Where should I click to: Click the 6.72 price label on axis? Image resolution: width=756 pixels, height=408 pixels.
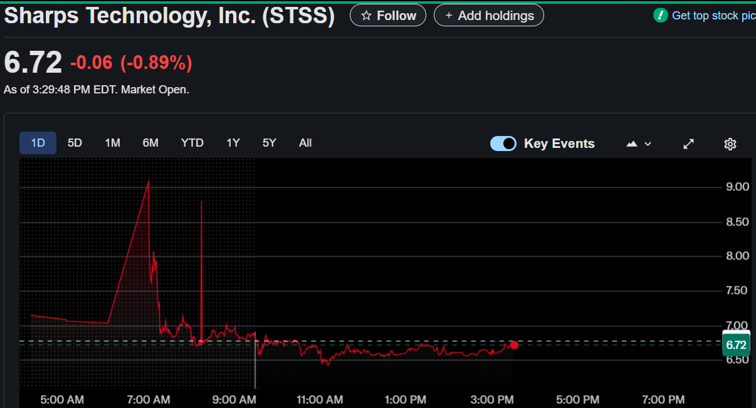736,345
